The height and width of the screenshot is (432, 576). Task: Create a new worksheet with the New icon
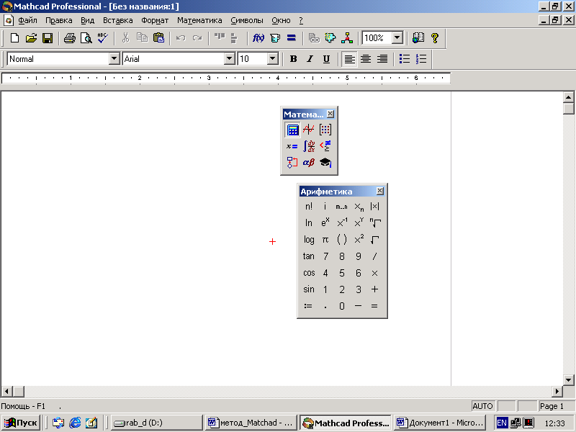[14, 38]
